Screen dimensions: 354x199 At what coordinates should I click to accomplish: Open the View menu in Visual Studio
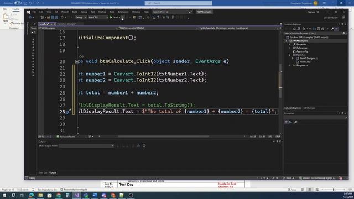click(x=49, y=12)
